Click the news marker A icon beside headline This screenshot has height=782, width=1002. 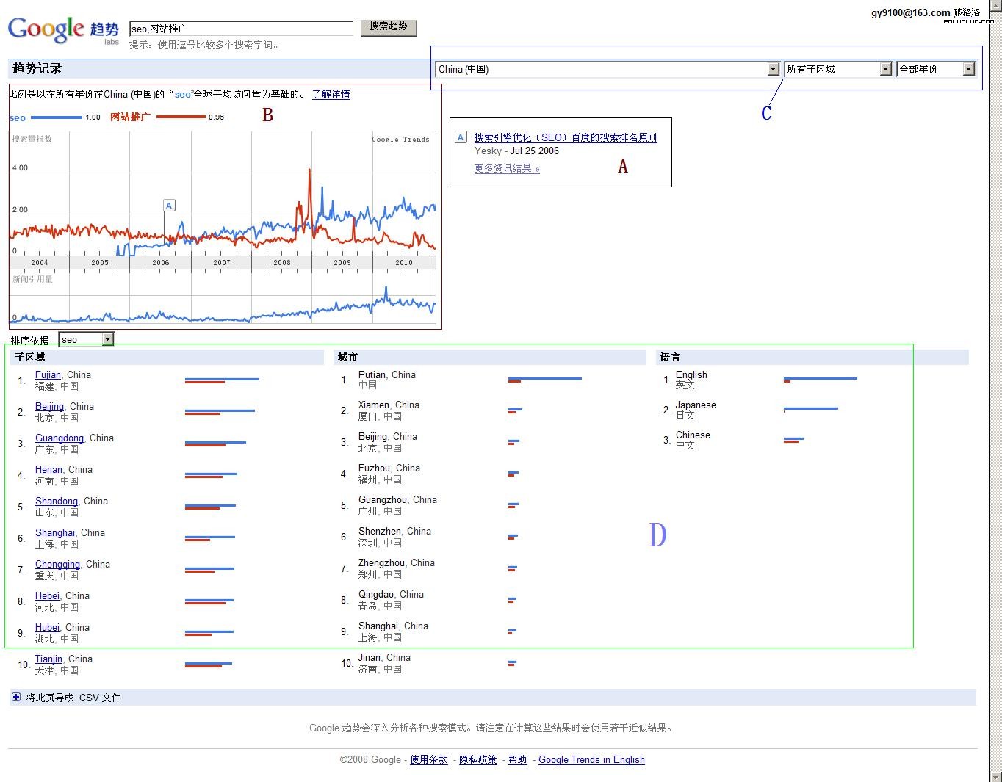(461, 137)
